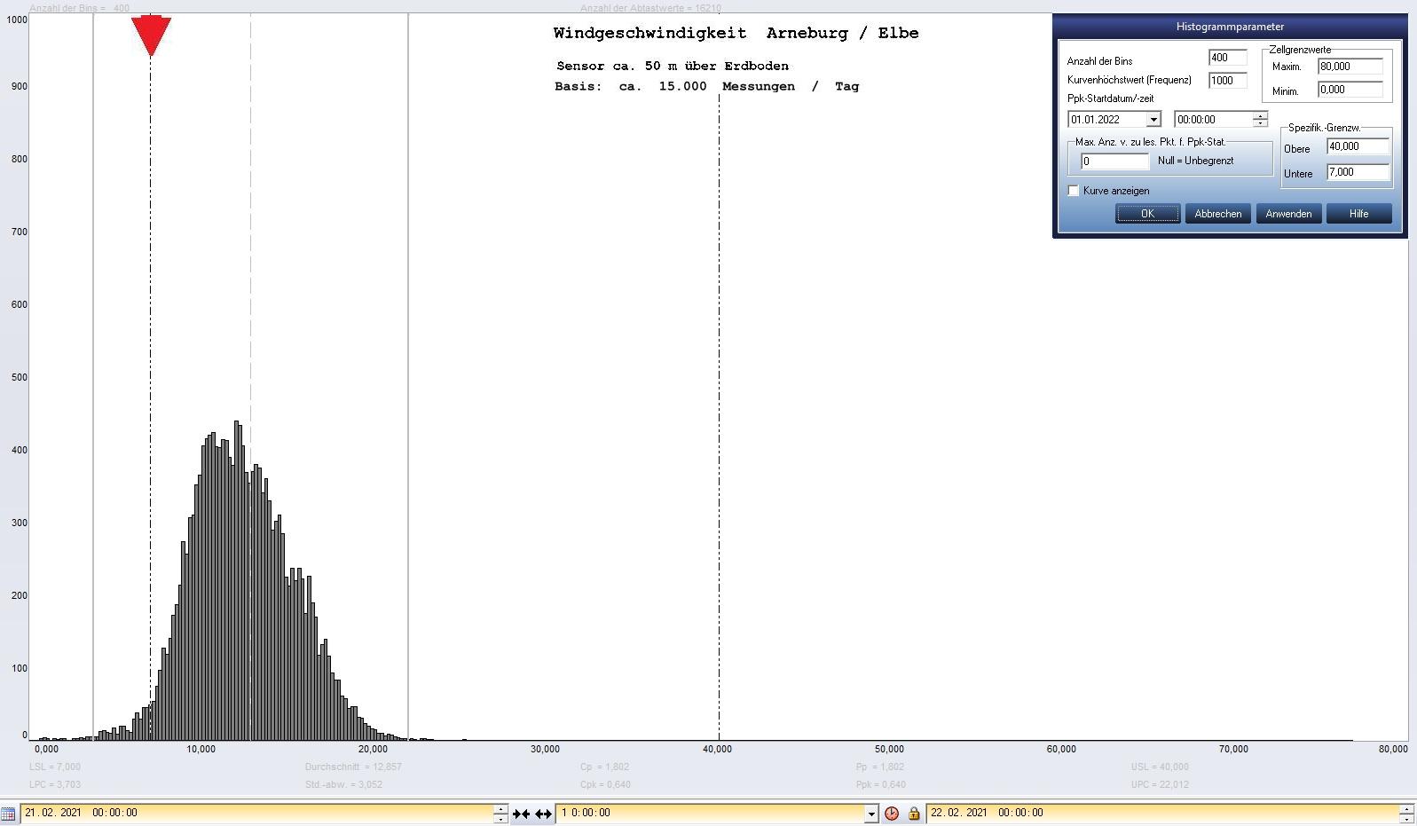Open the Ppk-Startdatum date dropdown
Image resolution: width=1417 pixels, height=826 pixels.
(x=1153, y=120)
